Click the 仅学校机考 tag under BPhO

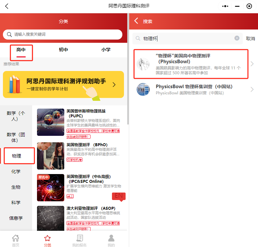[74, 160]
